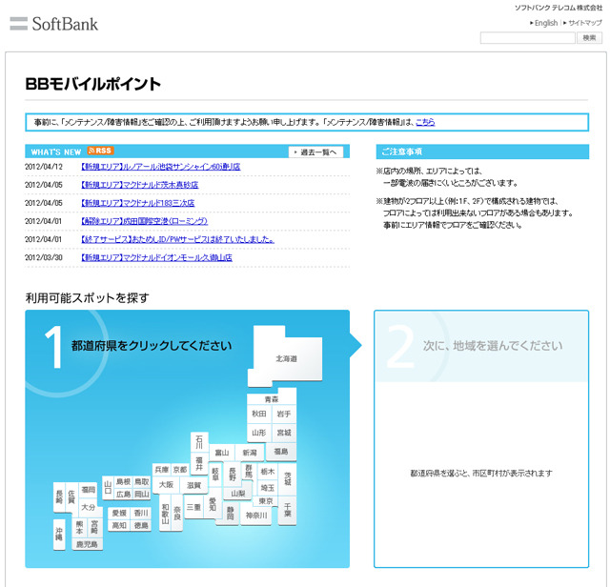Select 神奈川 prefecture on the map
This screenshot has width=610, height=587.
click(256, 516)
